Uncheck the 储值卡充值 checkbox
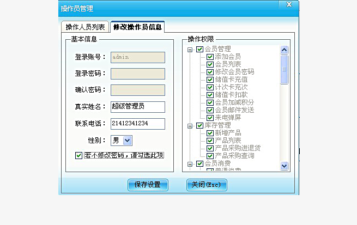Image resolution: width=357 pixels, height=225 pixels. 210,80
